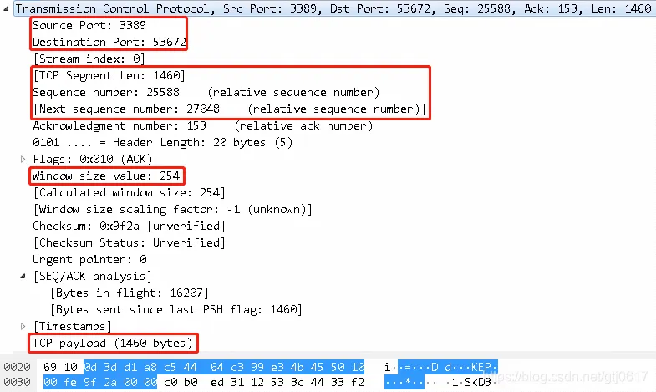Collapse the [SEQ/ACK analysis] node

[23, 276]
